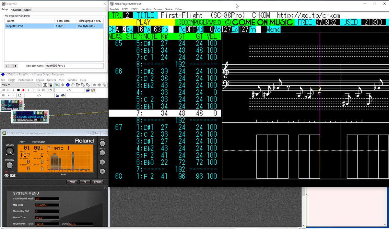Remove the Engine Input module with red X
This screenshot has height=229, width=389.
(x=21, y=102)
